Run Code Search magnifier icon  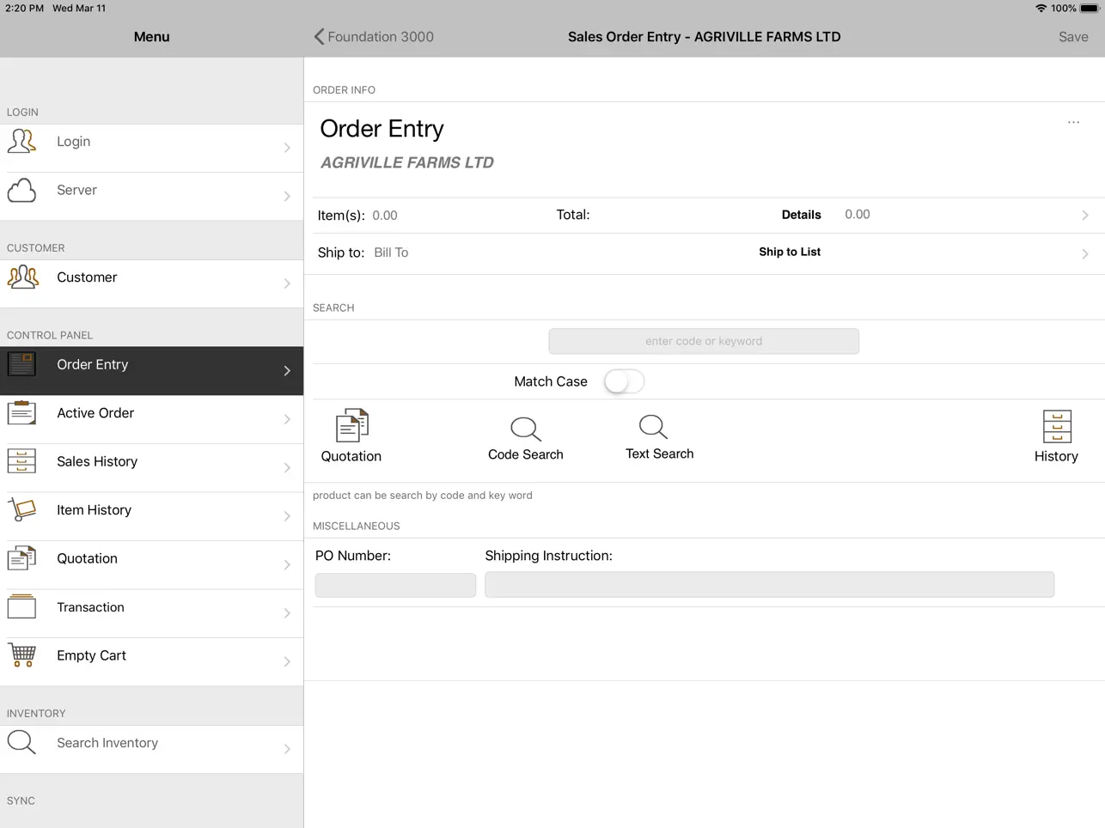point(526,429)
